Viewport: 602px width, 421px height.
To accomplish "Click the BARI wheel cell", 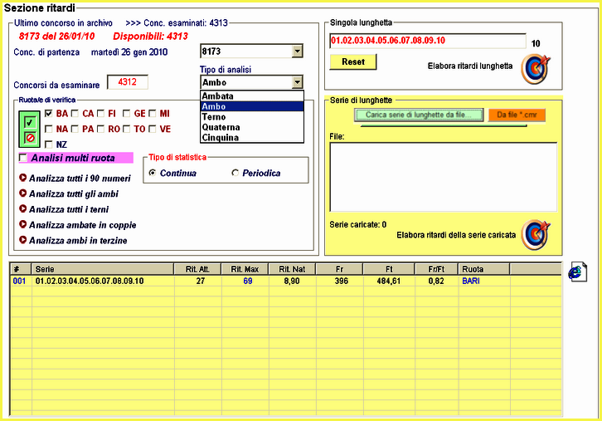I will [471, 281].
